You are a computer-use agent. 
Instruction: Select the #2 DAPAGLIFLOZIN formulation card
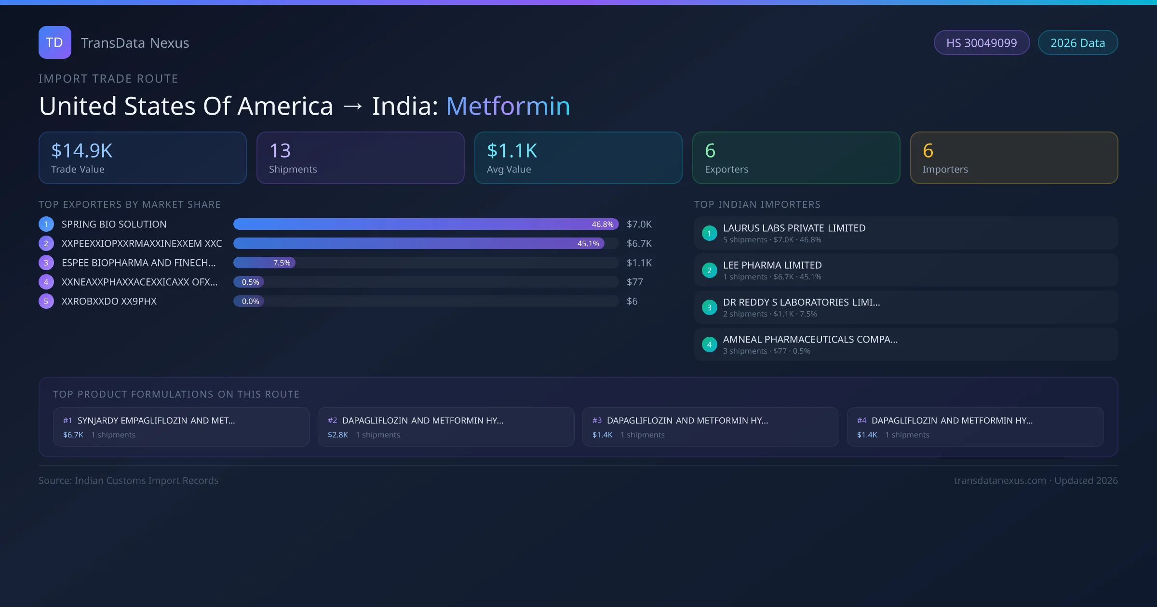tap(446, 427)
